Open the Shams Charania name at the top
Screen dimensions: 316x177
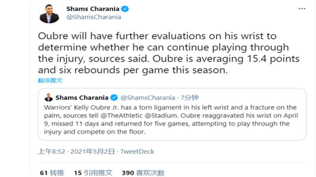click(93, 9)
